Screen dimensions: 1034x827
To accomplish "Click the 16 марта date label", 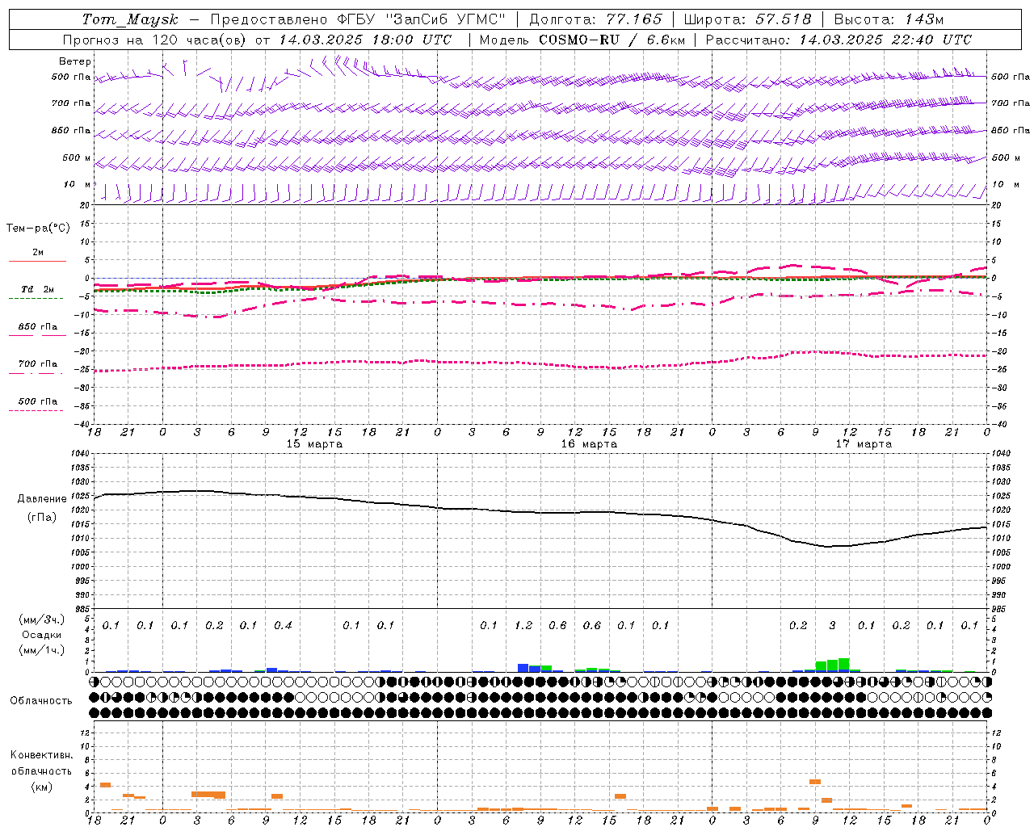I will (x=589, y=444).
